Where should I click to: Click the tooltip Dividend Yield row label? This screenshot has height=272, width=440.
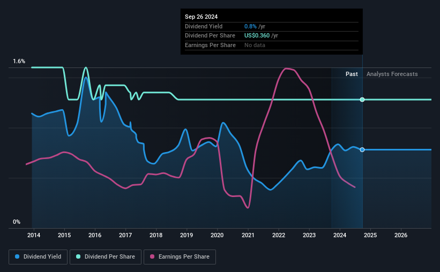pyautogui.click(x=204, y=26)
